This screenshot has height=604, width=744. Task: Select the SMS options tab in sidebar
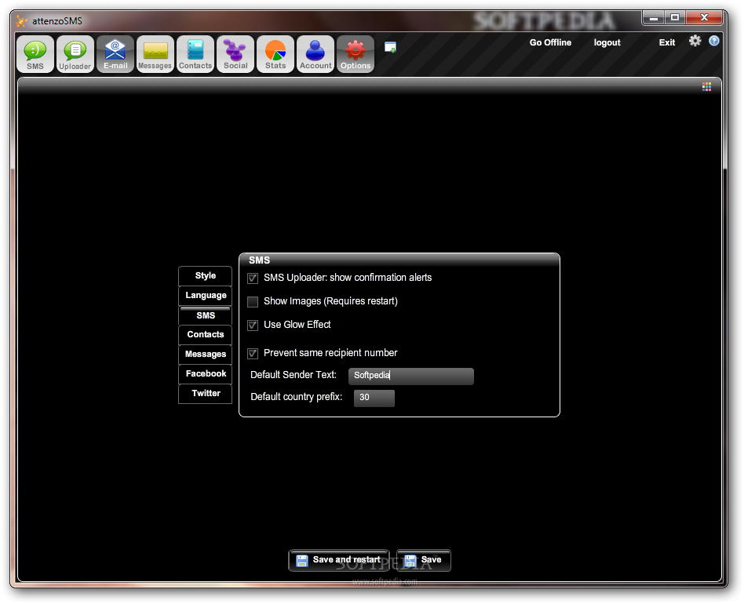tap(205, 315)
